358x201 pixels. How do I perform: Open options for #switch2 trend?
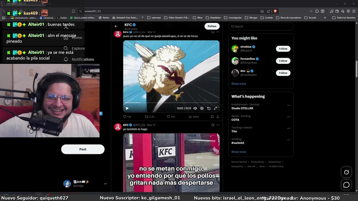(x=289, y=140)
